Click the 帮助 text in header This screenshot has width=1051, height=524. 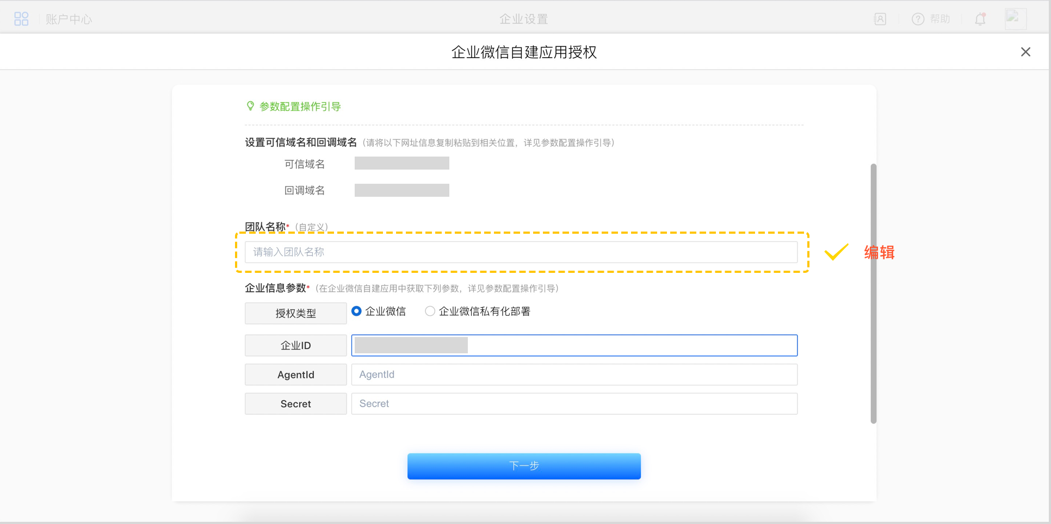pos(939,19)
